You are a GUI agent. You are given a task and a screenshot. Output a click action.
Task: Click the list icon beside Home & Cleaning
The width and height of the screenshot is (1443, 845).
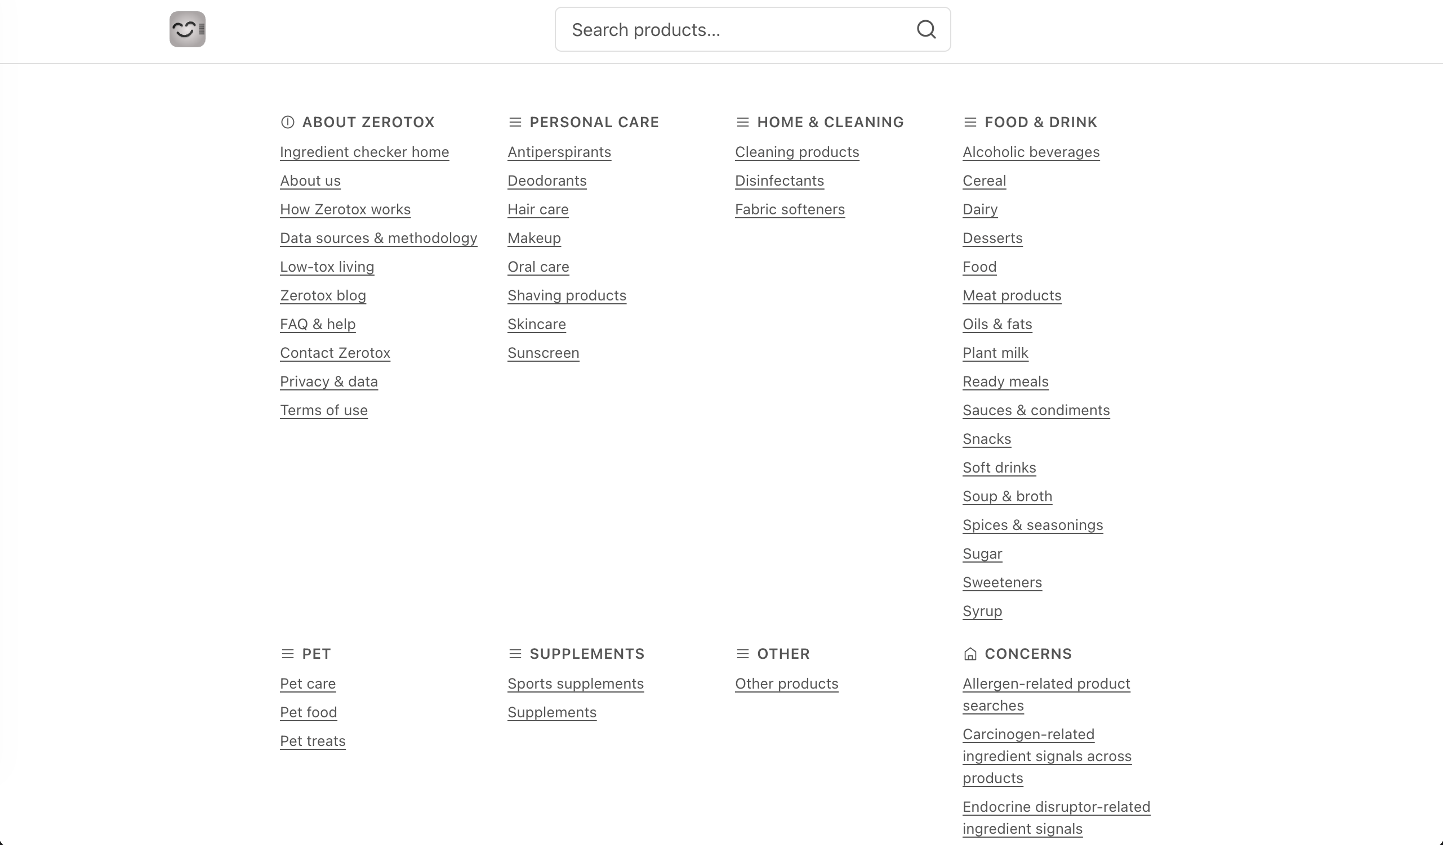click(742, 122)
